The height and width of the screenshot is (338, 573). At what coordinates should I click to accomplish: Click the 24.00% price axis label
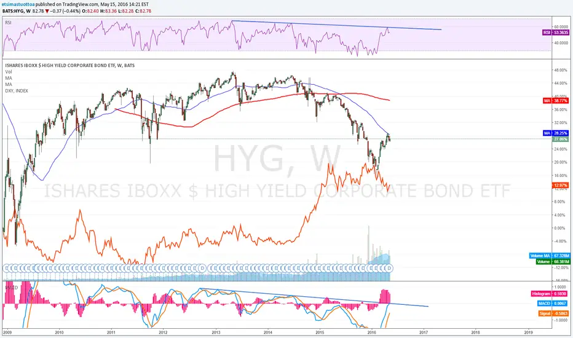tap(561, 149)
